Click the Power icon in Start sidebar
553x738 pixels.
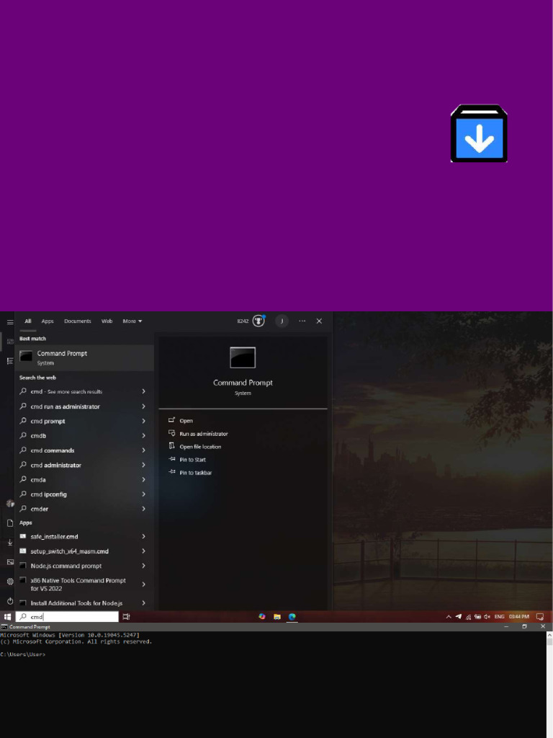[x=10, y=601]
